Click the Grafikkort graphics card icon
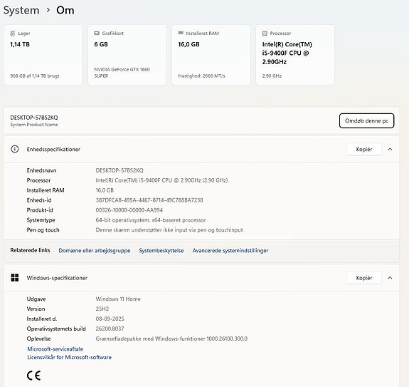 pos(97,33)
